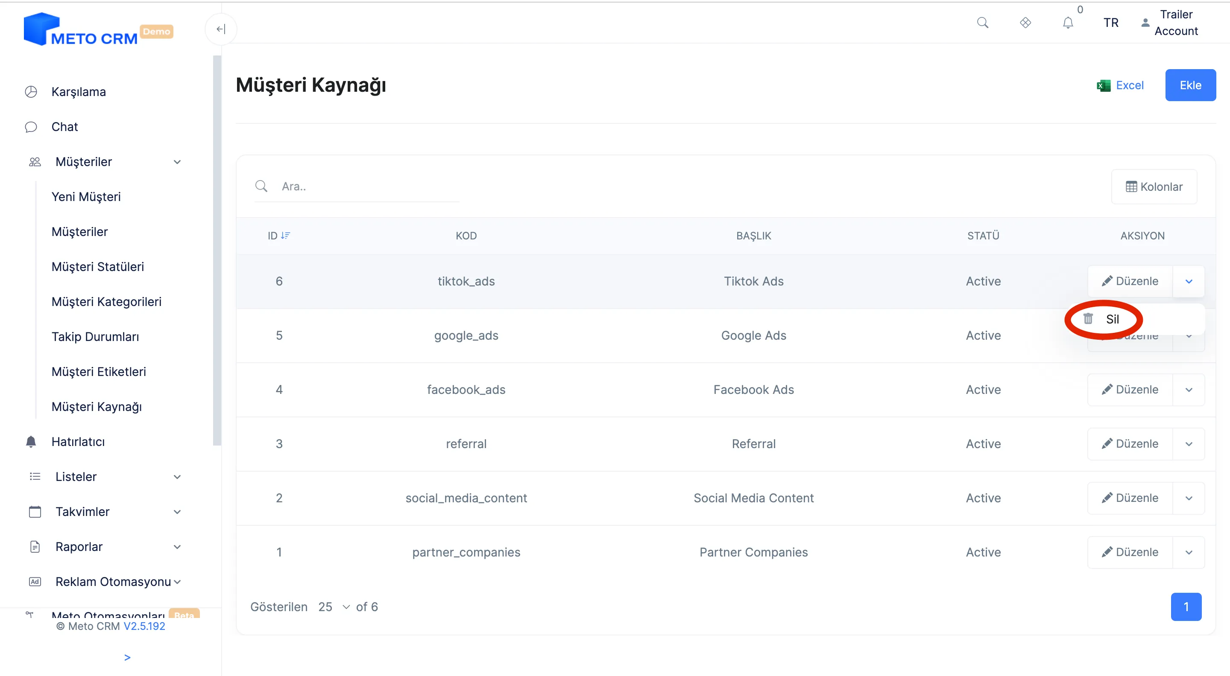
Task: Select the tiktok_ads code cell
Action: (466, 282)
